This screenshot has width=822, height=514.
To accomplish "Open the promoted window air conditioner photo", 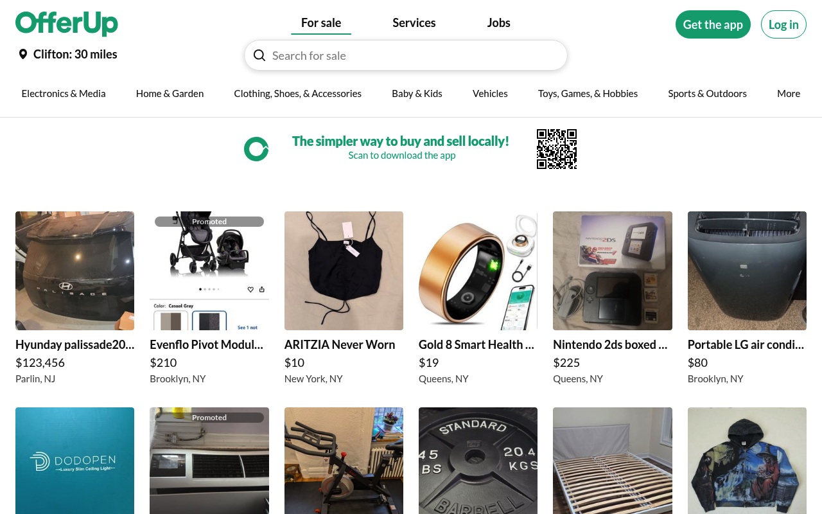I will (x=209, y=461).
